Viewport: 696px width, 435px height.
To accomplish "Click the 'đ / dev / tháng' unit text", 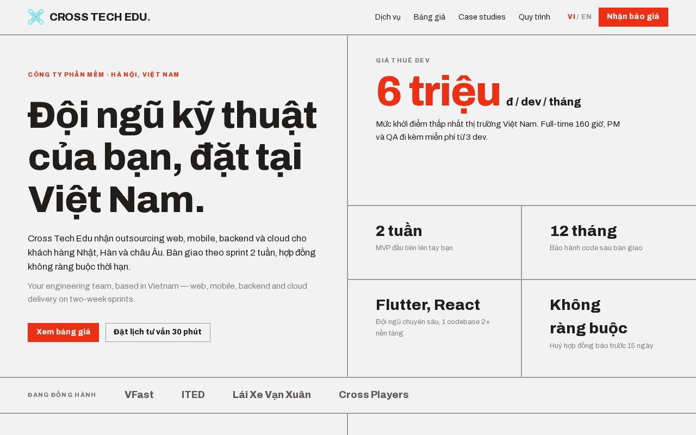I will point(544,102).
